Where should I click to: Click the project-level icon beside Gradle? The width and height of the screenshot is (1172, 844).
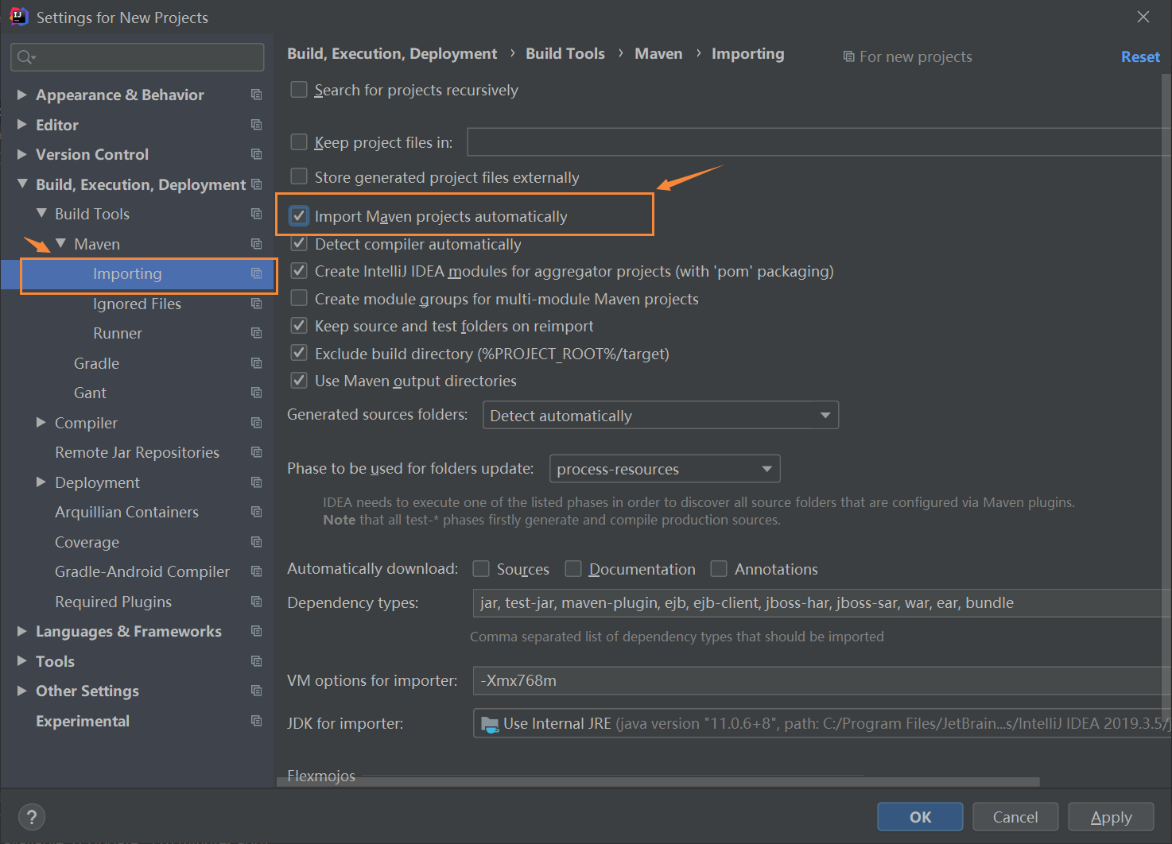[256, 363]
